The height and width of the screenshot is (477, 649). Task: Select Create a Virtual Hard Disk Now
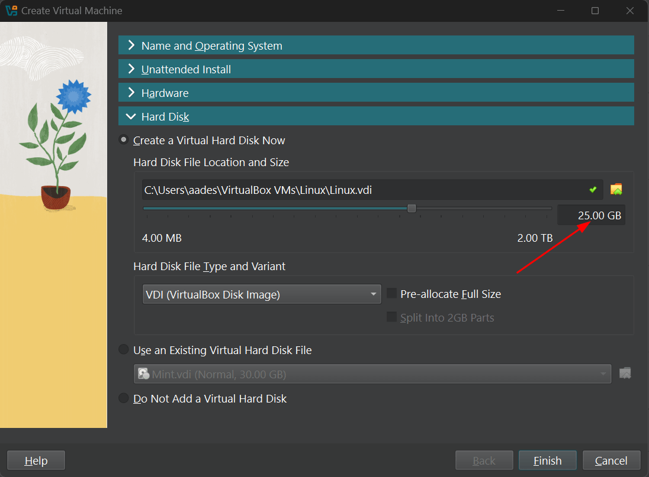point(123,140)
